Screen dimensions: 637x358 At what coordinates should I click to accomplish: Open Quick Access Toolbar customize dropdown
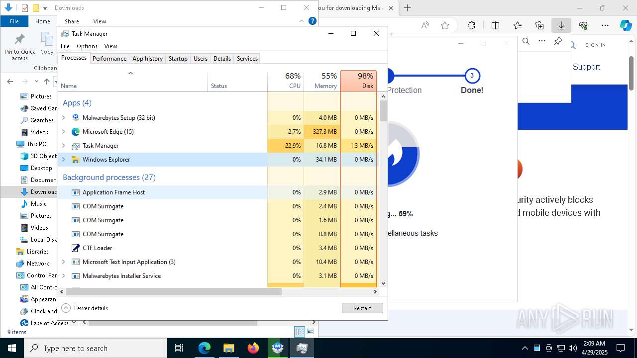click(x=45, y=8)
